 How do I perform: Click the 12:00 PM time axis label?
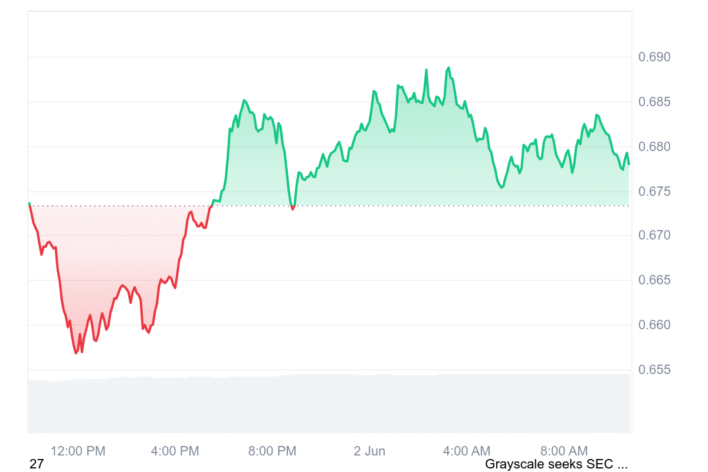click(78, 451)
